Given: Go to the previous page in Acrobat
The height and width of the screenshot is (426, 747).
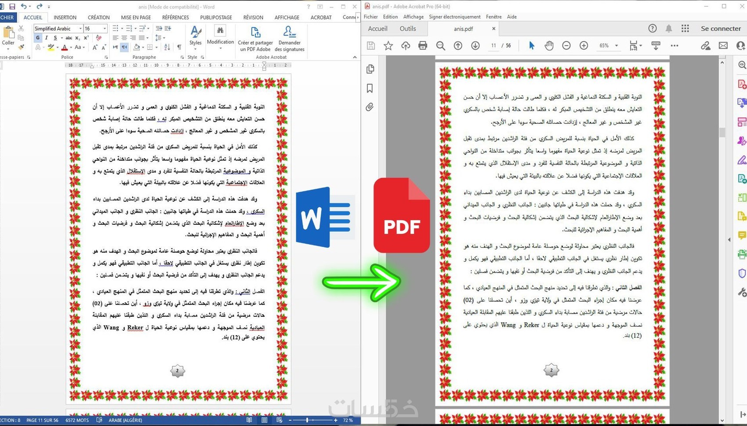Looking at the screenshot, I should 458,46.
